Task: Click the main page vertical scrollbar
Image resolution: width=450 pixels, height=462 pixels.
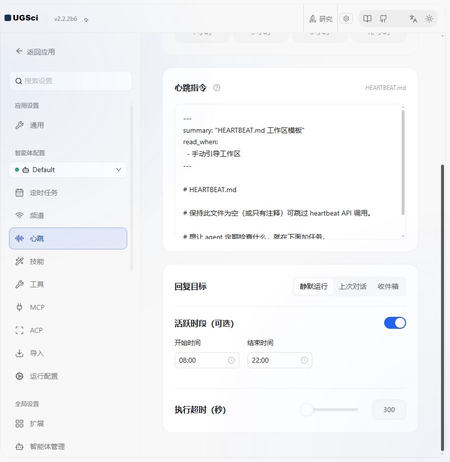Action: 443,308
